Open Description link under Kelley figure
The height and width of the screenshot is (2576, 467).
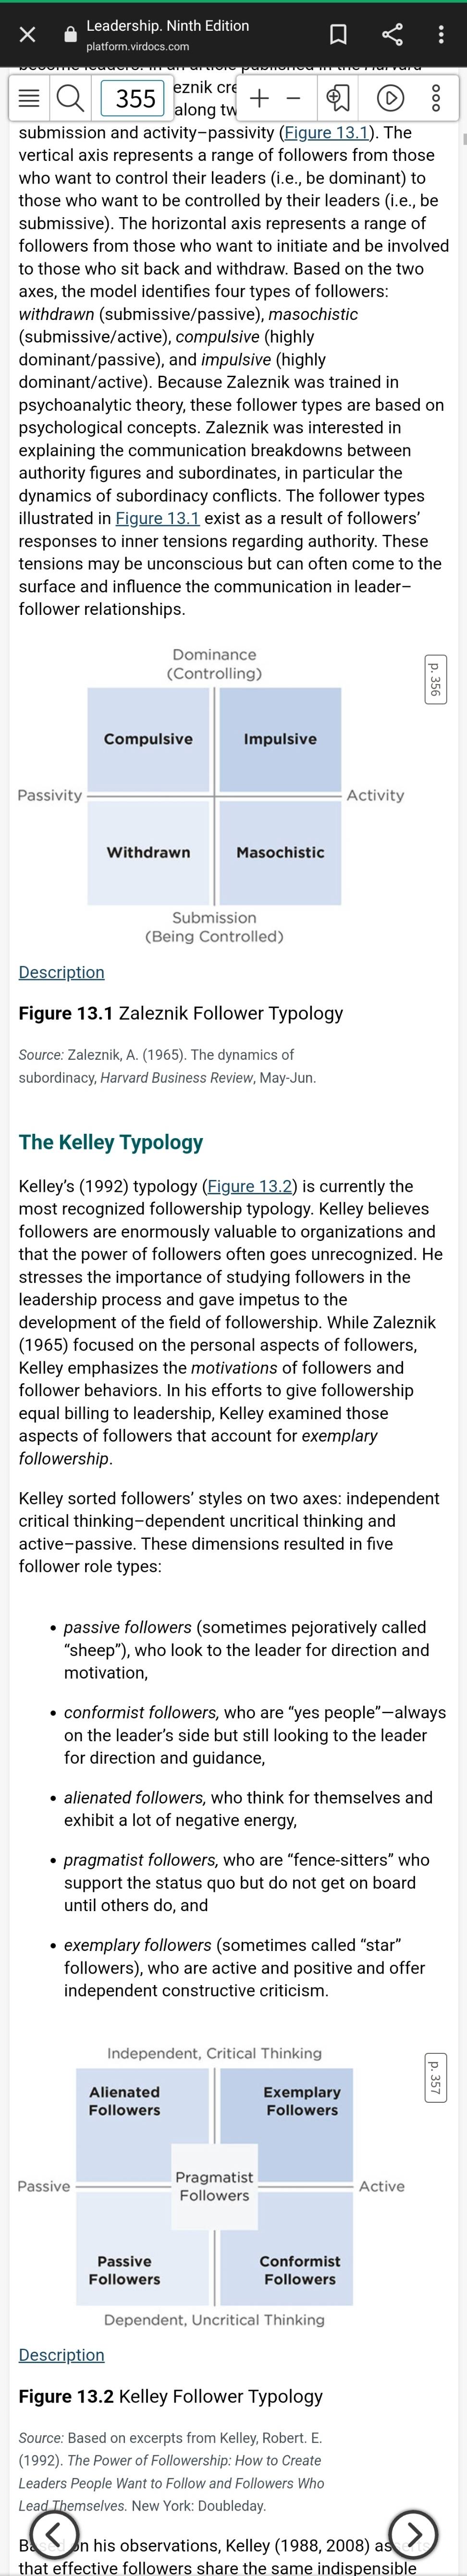pos(61,2355)
